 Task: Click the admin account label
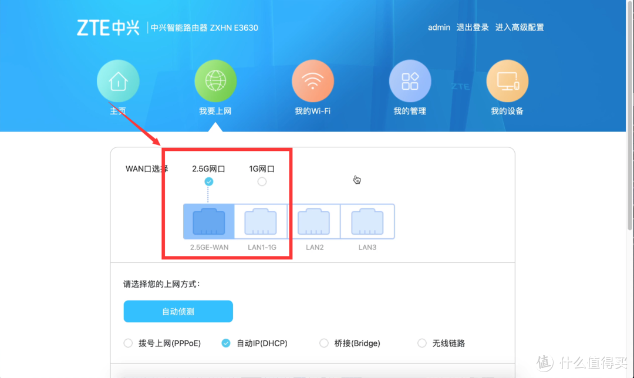click(x=439, y=27)
